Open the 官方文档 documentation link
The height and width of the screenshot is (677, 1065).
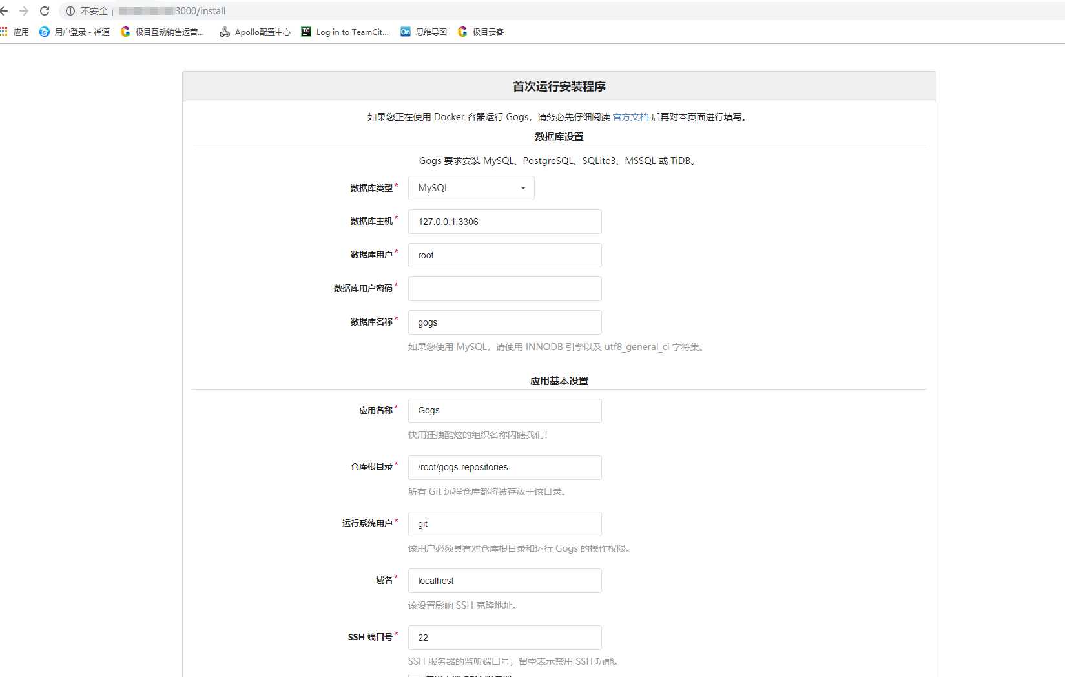(x=630, y=117)
